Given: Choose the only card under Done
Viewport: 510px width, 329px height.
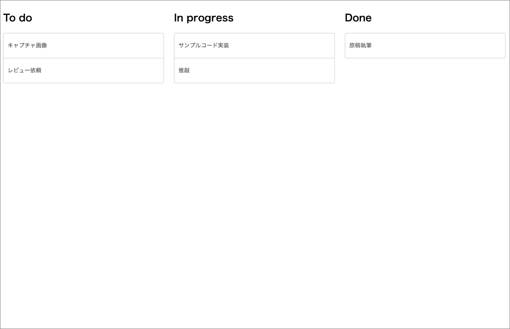Looking at the screenshot, I should [425, 45].
